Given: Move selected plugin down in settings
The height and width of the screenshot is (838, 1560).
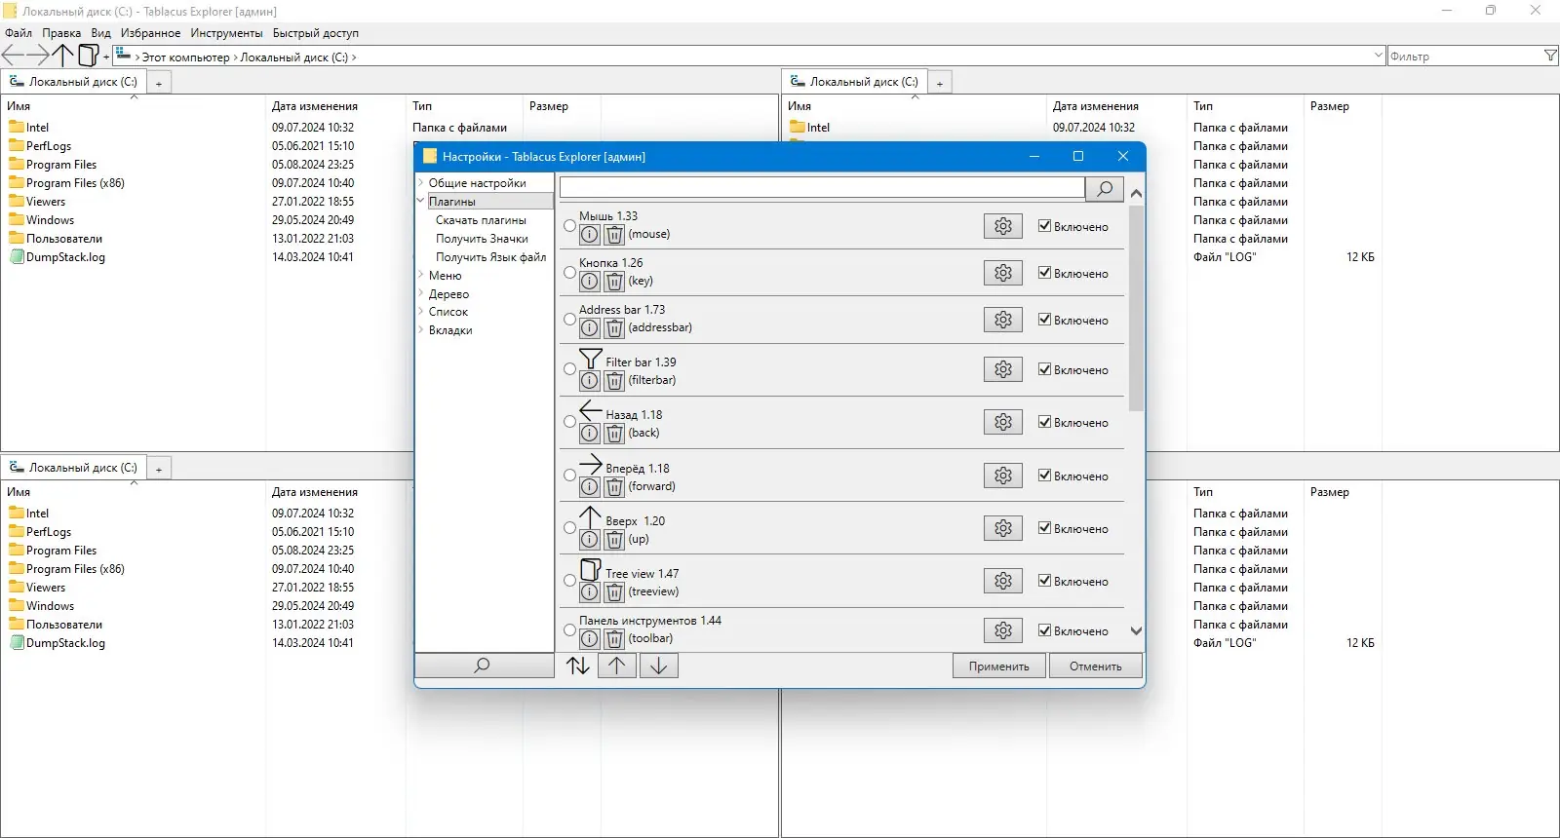Looking at the screenshot, I should [659, 666].
